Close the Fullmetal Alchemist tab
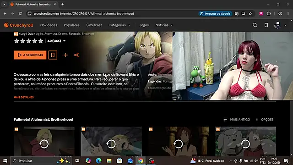 tap(55, 4)
